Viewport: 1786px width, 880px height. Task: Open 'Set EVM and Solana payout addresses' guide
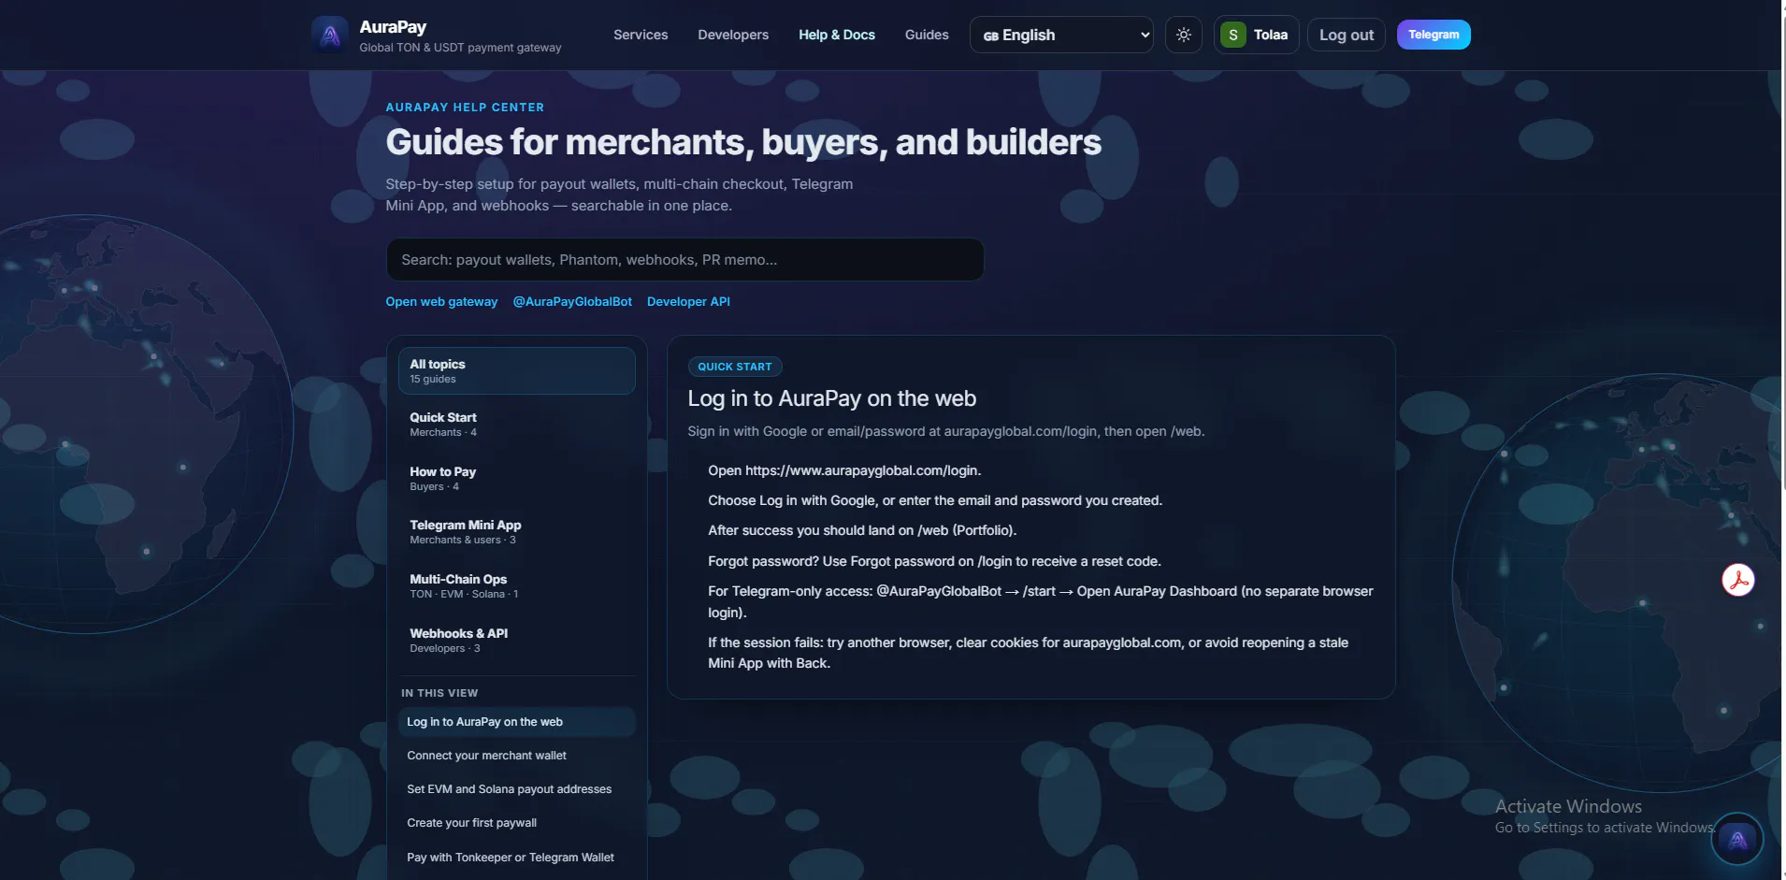516,789
